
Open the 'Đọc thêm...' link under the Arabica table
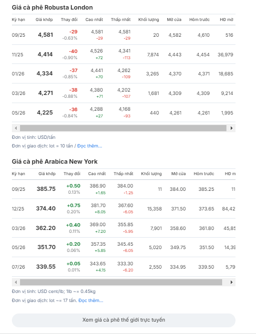coord(91,300)
